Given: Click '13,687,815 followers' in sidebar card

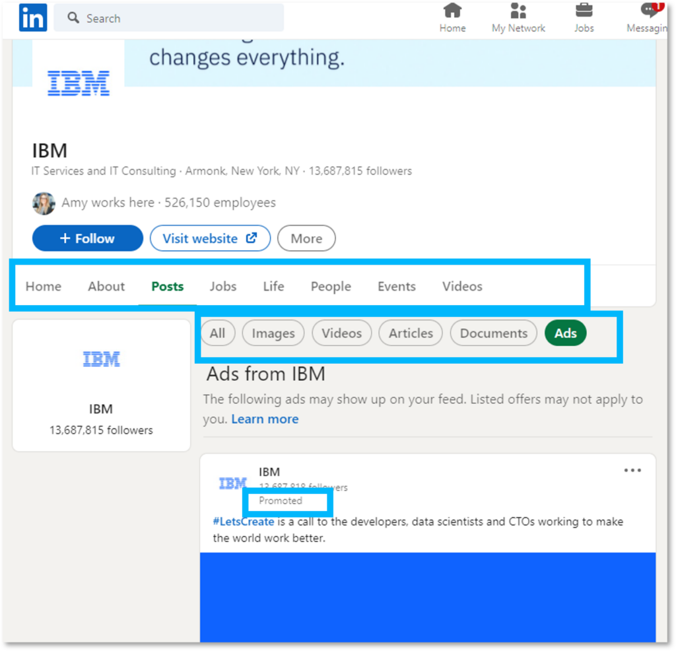Looking at the screenshot, I should click(x=101, y=430).
